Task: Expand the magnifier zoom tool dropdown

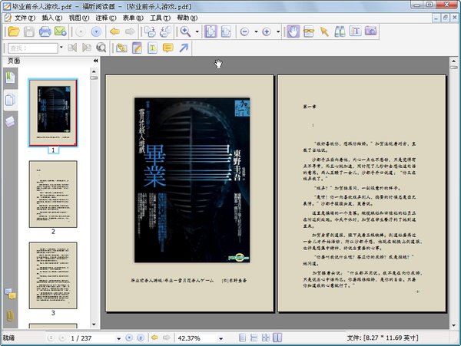Action: 197,31
